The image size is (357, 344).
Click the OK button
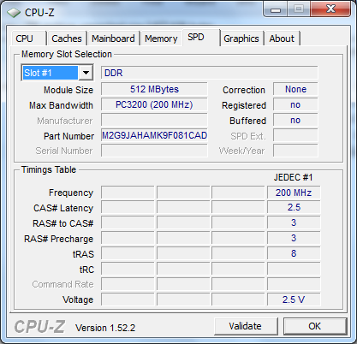pyautogui.click(x=315, y=326)
